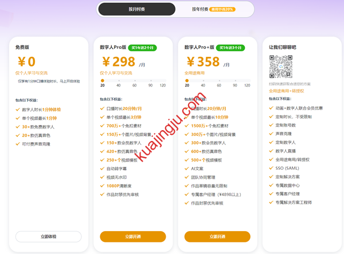The height and width of the screenshot is (254, 344).
Task: Click 定制时长，不受限制 feature
Action: [x=294, y=117]
